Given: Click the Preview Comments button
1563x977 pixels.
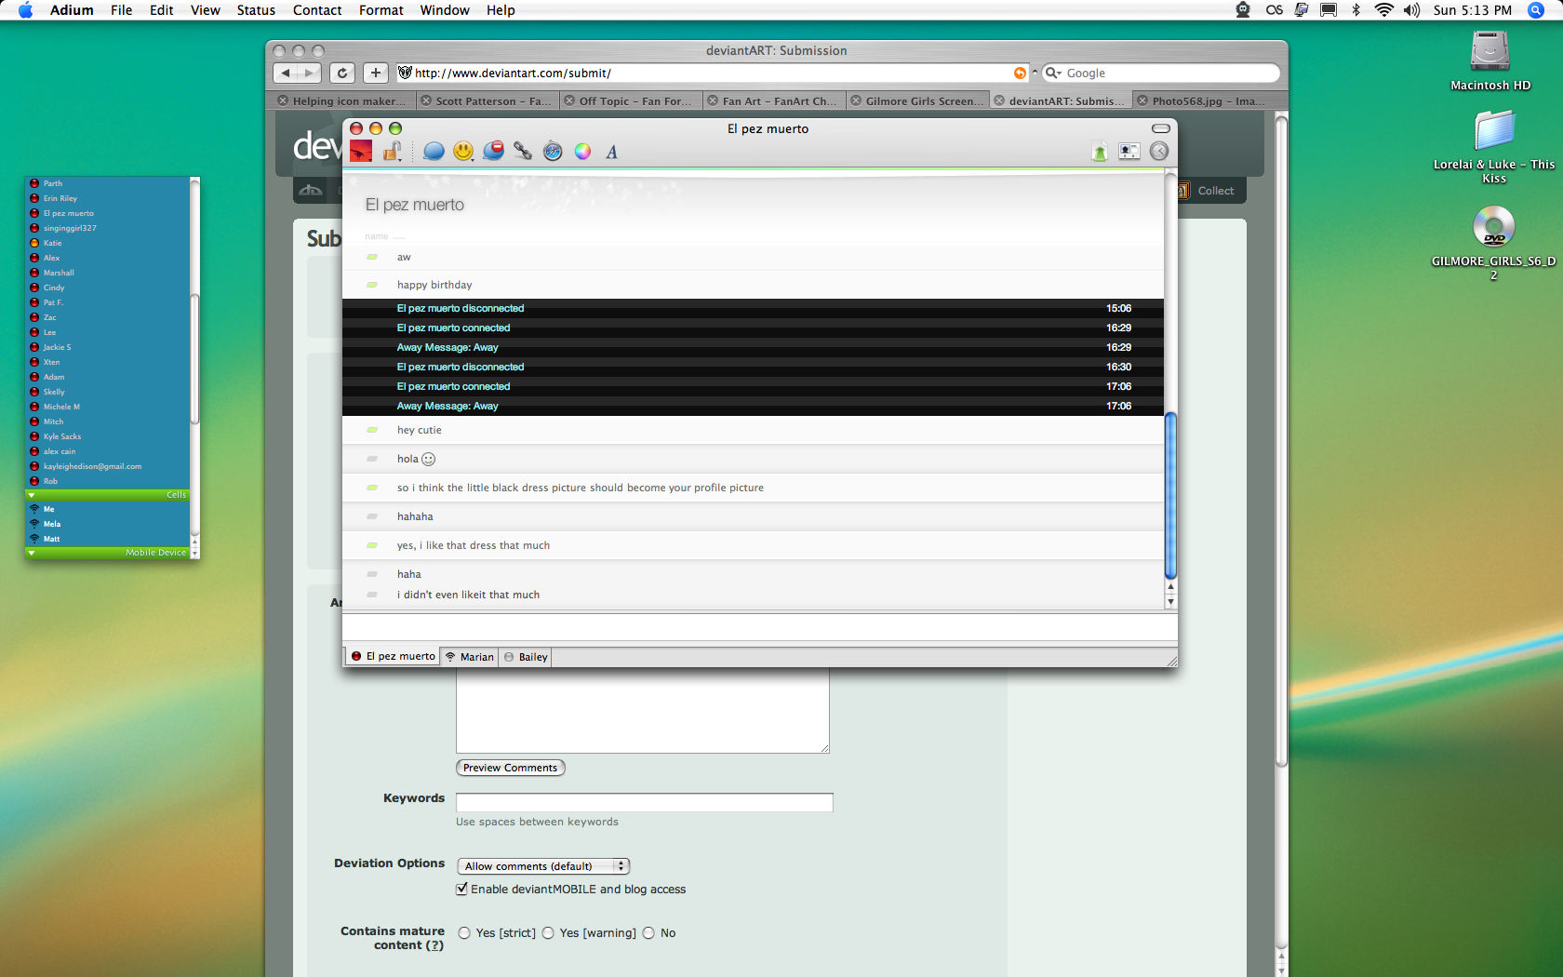Looking at the screenshot, I should 510,768.
